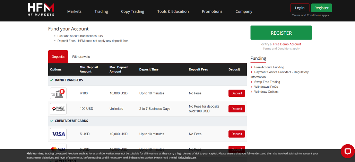
Task: Click Deposit for the Wire transfer row
Action: coord(236,109)
